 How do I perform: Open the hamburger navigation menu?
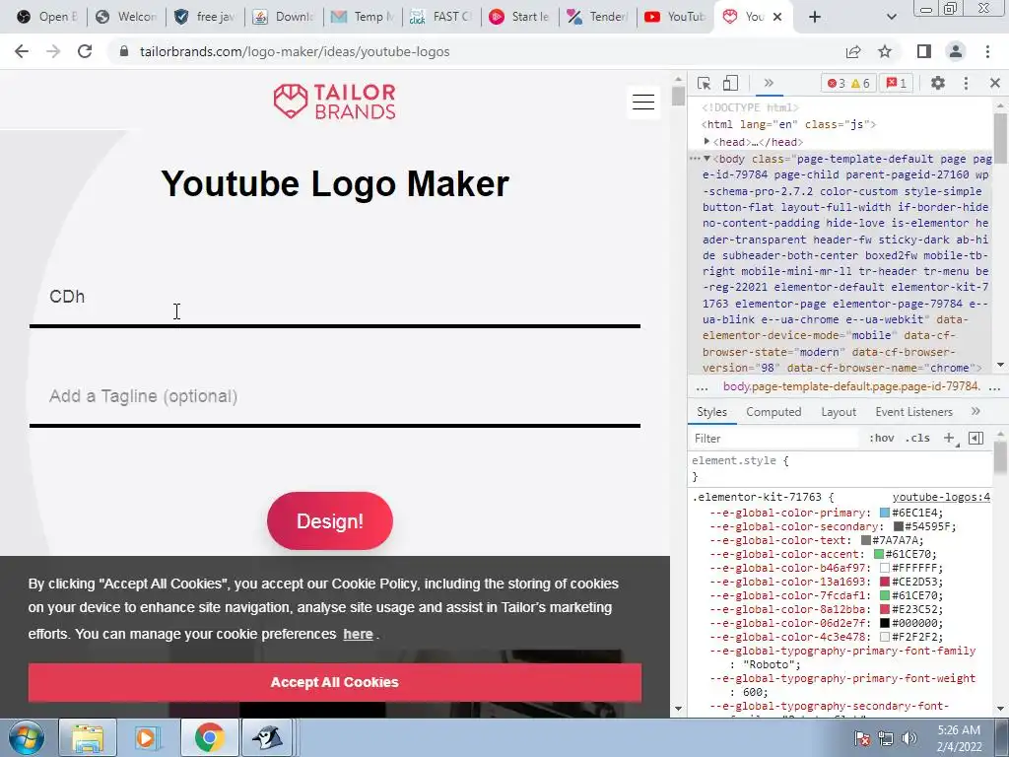[x=642, y=102]
